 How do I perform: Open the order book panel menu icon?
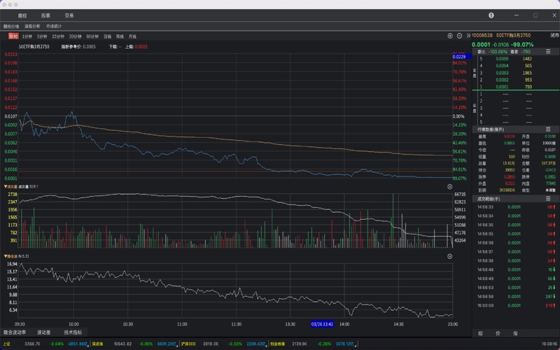tap(547, 52)
